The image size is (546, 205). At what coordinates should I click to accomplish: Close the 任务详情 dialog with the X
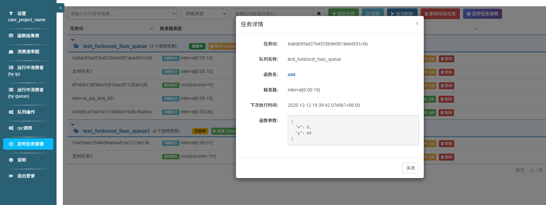point(417,23)
